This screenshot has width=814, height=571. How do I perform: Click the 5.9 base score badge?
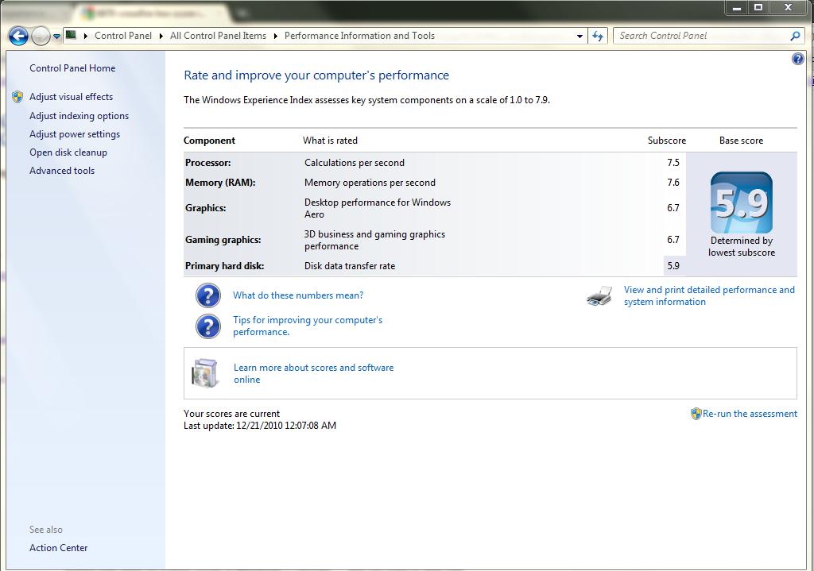click(x=741, y=203)
